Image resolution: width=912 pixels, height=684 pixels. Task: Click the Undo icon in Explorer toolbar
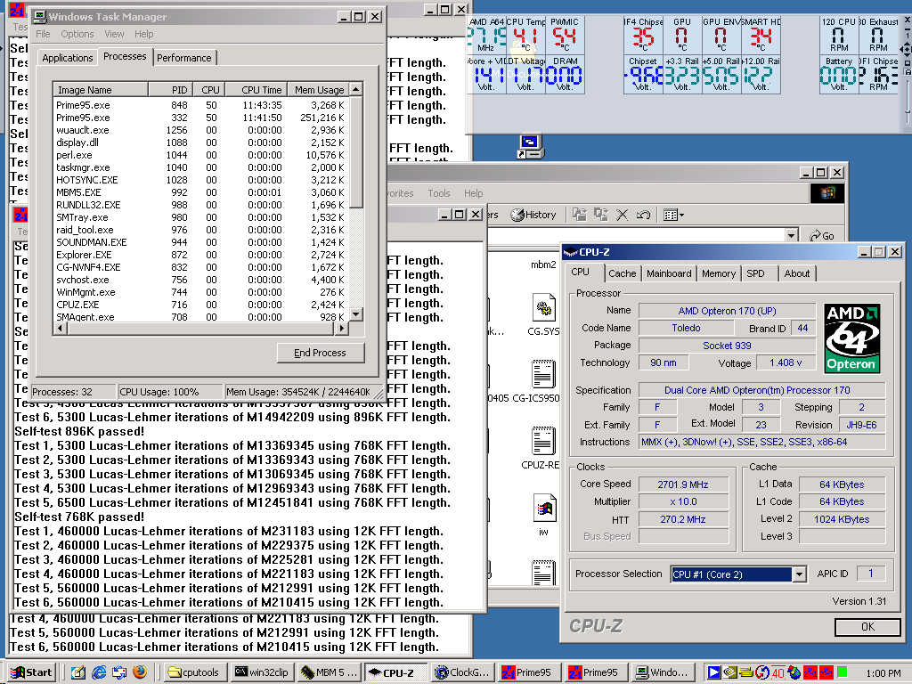coord(643,216)
